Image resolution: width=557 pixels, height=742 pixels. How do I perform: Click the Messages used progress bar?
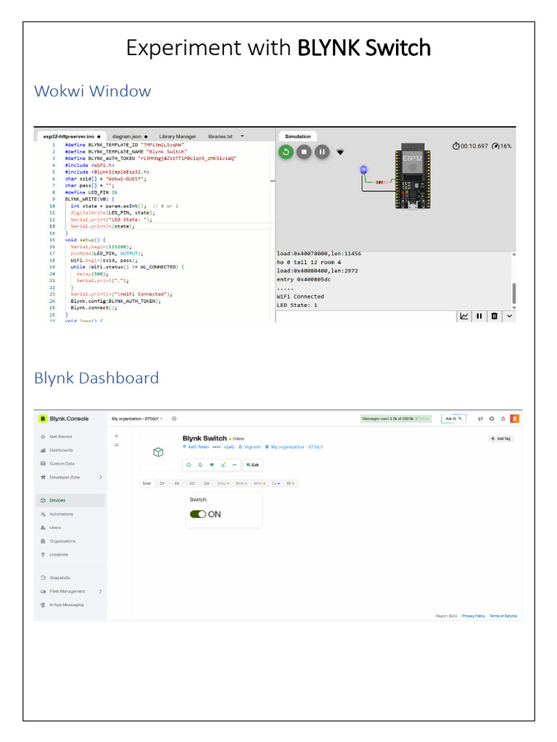click(396, 419)
